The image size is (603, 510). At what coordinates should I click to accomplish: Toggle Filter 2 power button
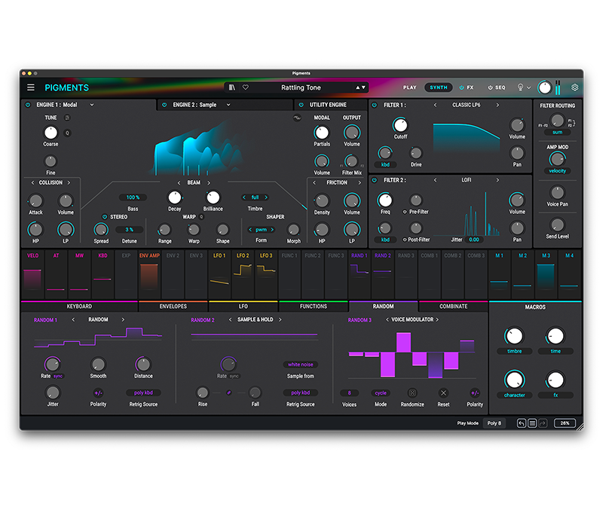tap(374, 181)
